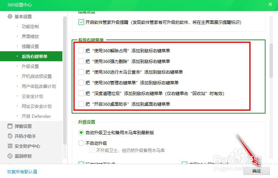278x178 pixels.
Task: Click the 升级设置 section heading
Action: click(87, 122)
